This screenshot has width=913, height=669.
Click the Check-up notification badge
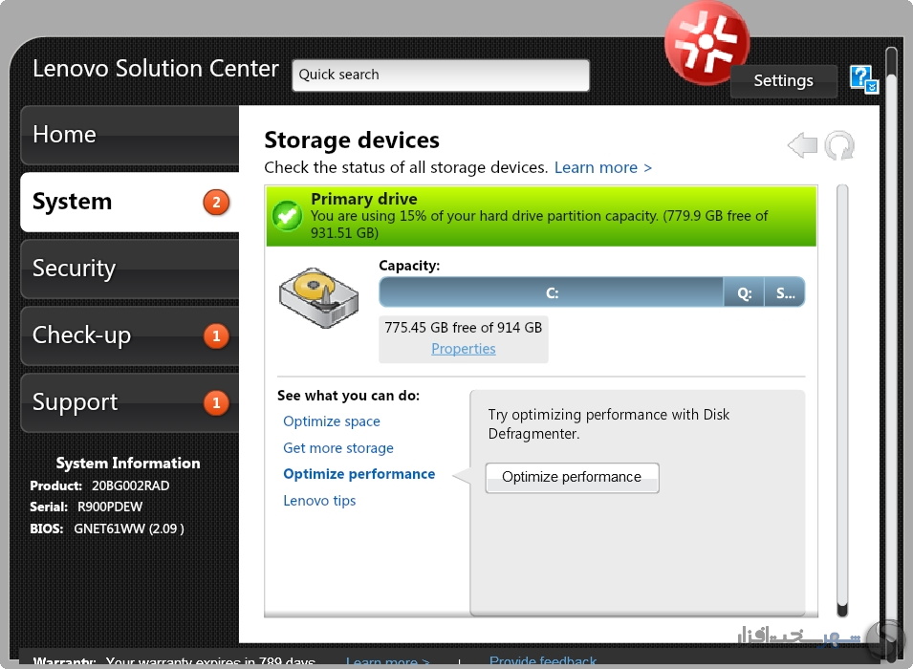point(216,336)
